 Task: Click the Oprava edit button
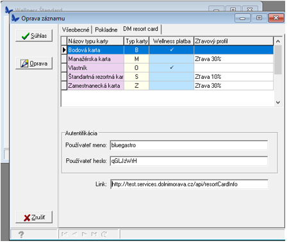[34, 63]
